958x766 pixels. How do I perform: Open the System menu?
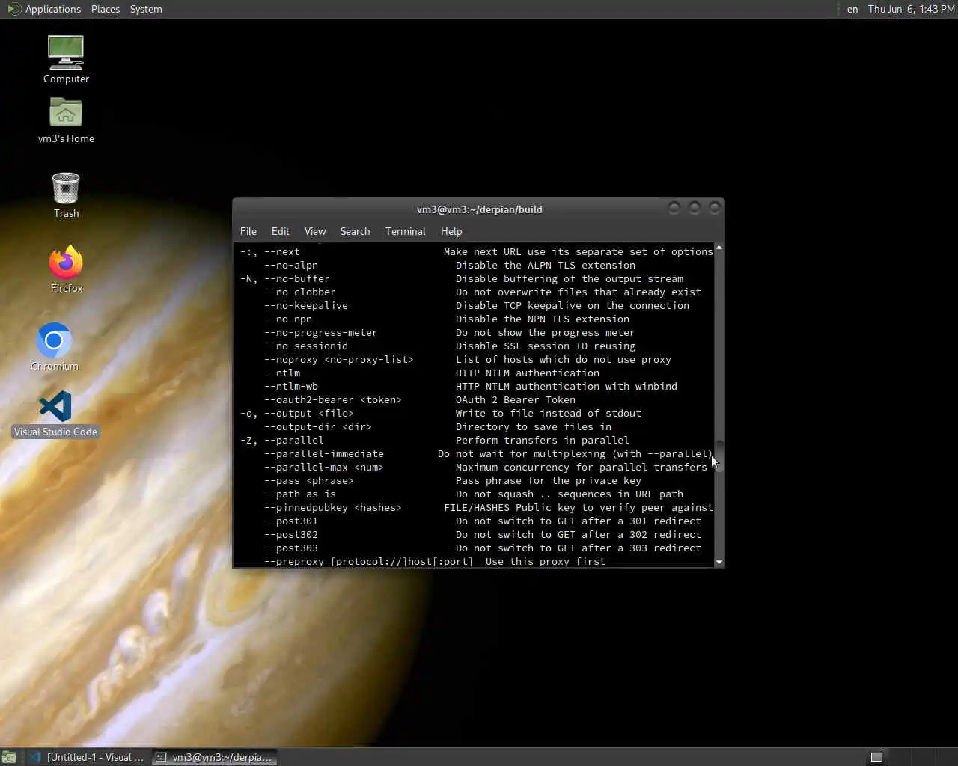click(x=146, y=9)
